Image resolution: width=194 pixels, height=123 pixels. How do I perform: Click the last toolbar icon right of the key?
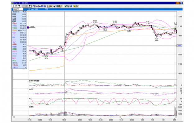(77, 6)
